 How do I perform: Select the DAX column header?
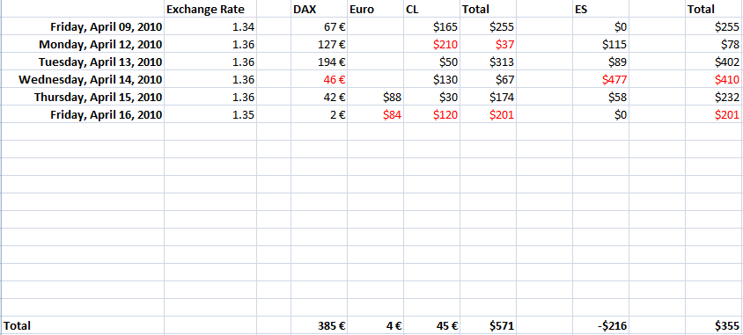click(319, 9)
